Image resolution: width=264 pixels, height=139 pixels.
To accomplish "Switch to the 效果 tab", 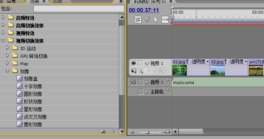I will 34,2.
